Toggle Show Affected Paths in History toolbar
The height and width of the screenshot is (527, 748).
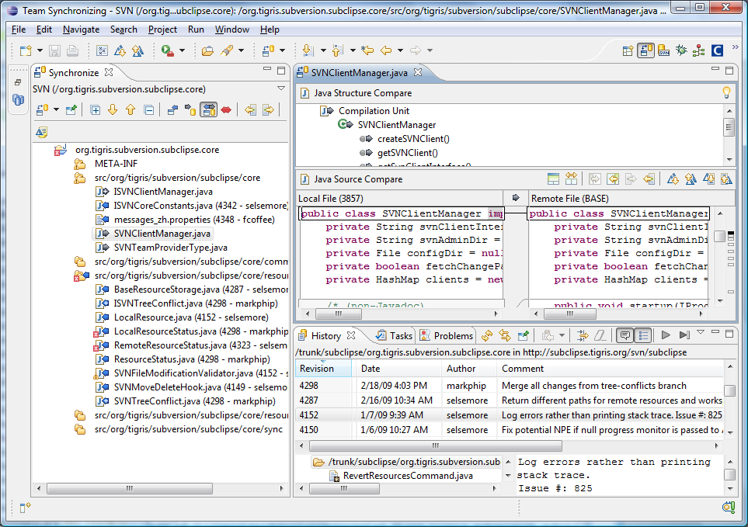coord(642,335)
